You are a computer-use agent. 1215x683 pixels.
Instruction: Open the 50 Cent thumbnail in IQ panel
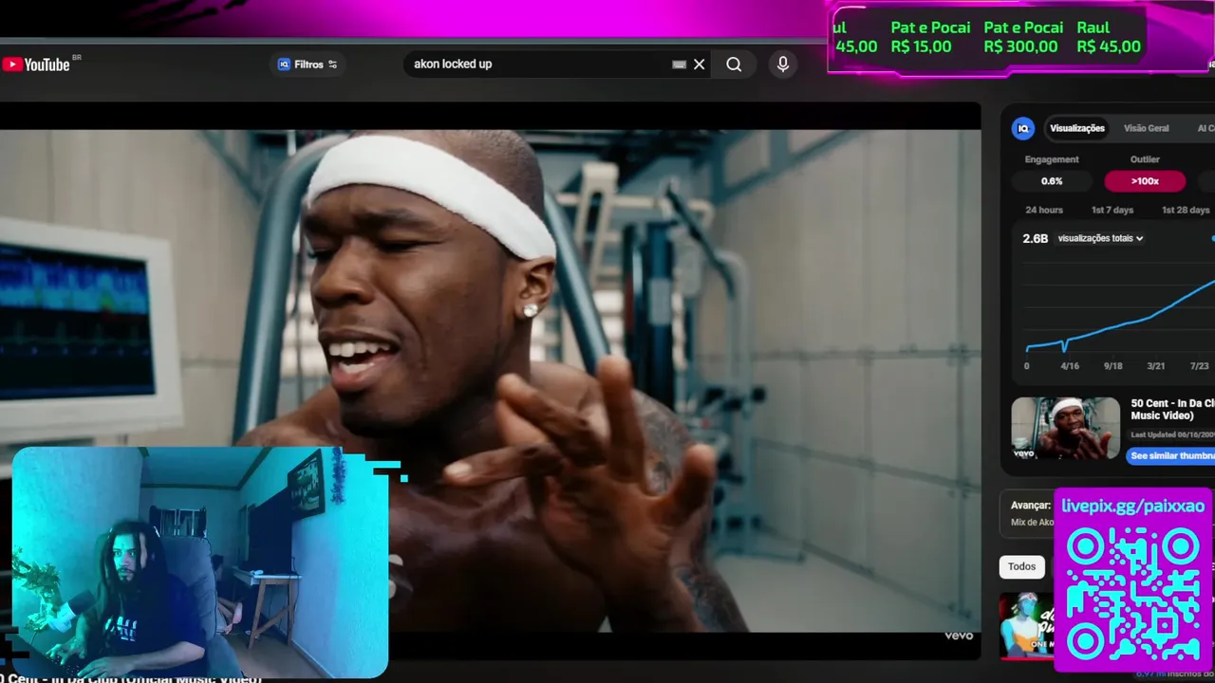click(1066, 428)
